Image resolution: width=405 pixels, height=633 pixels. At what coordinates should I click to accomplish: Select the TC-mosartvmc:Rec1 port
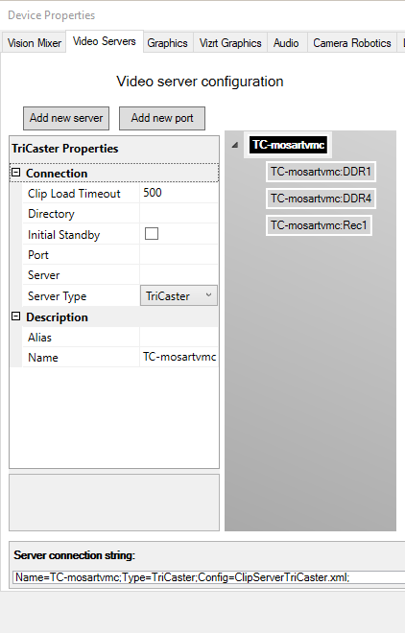[319, 224]
